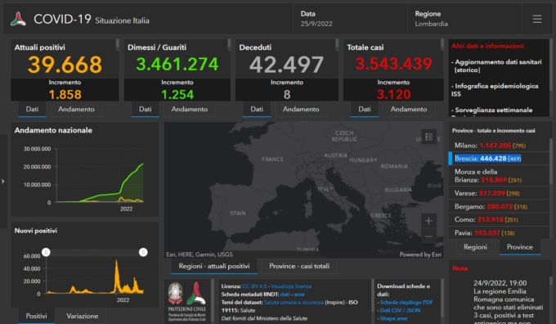The height and width of the screenshot is (324, 556).
Task: Select Andamento tab under Attuali positivi
Action: point(76,110)
